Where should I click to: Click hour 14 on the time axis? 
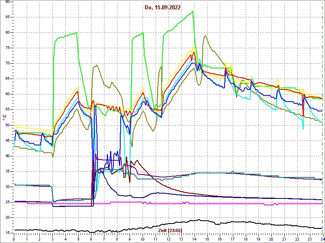click(194, 239)
